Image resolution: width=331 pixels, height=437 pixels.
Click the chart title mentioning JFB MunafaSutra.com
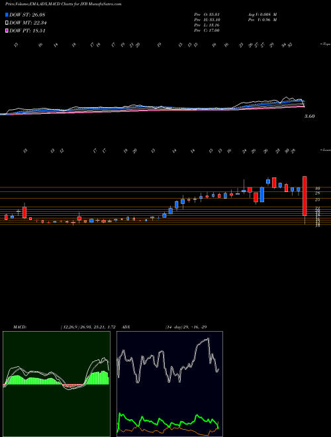click(x=63, y=5)
